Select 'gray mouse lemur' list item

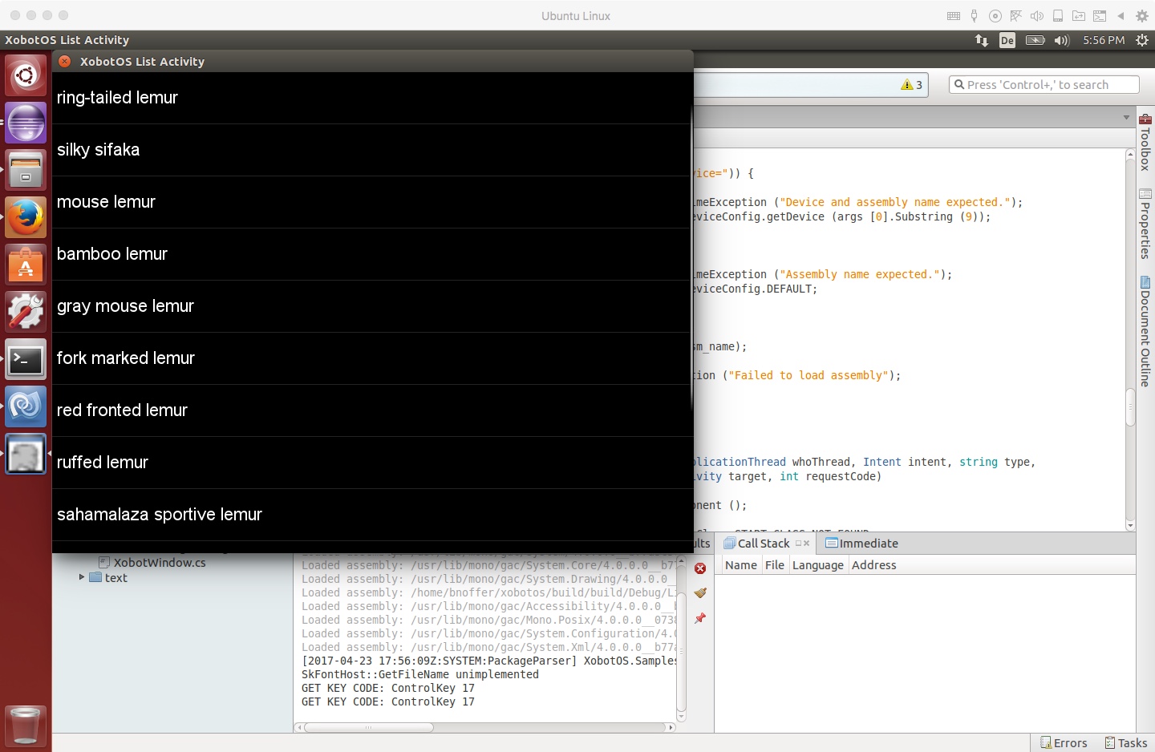pos(371,306)
